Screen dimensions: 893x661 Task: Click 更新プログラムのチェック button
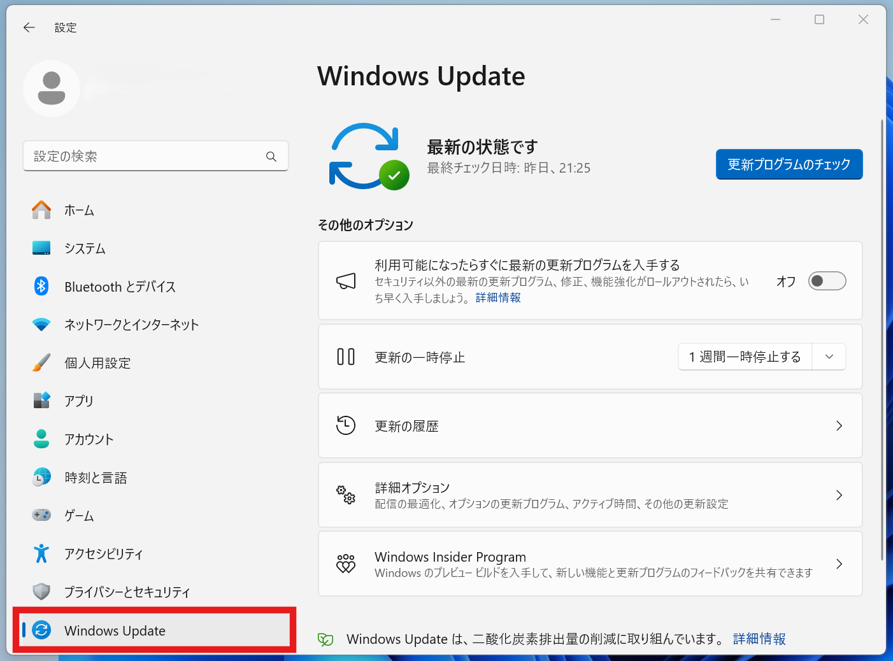pyautogui.click(x=789, y=164)
